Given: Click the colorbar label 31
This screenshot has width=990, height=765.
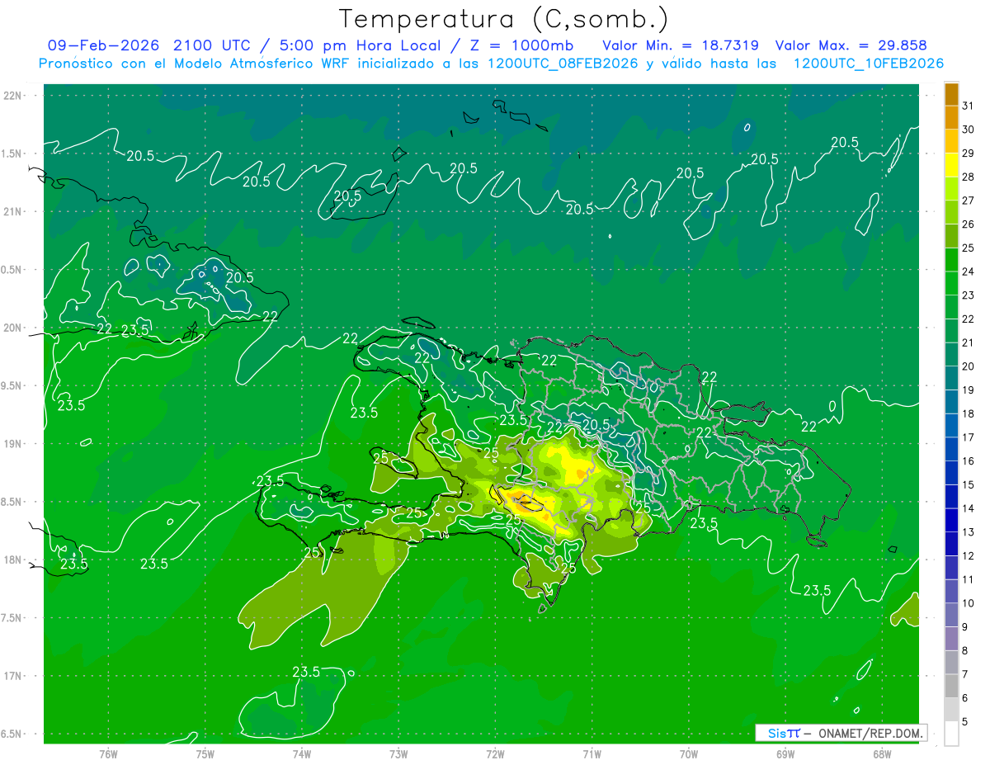Looking at the screenshot, I should 968,106.
